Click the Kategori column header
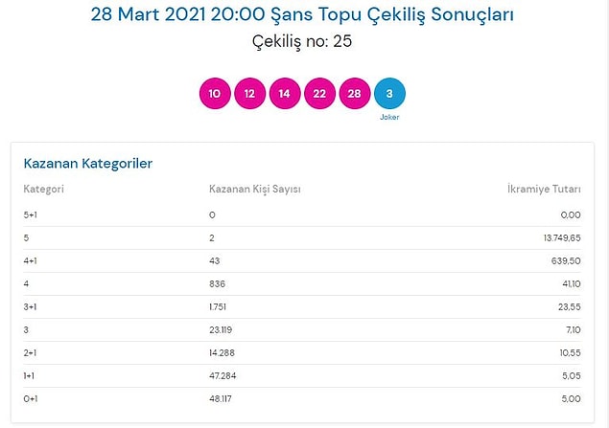 pos(43,189)
